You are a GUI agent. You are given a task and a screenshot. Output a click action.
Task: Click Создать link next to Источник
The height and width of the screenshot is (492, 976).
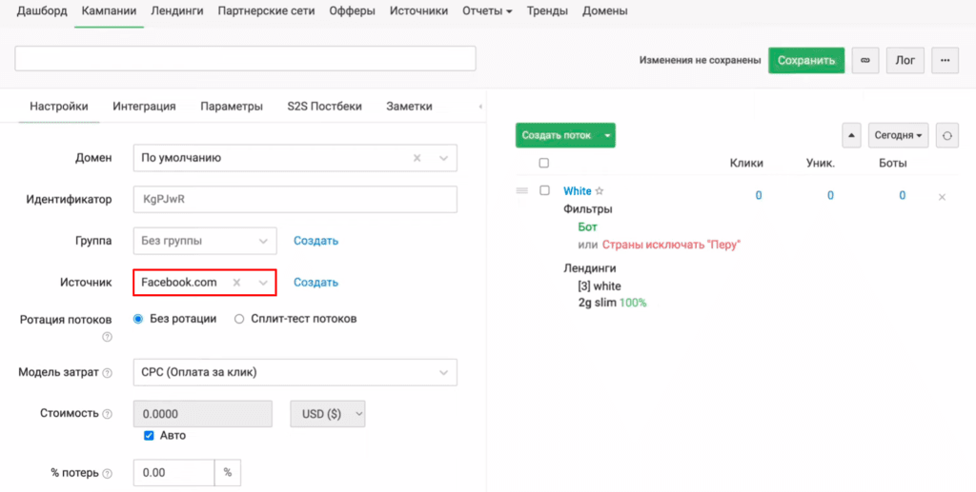tap(316, 282)
